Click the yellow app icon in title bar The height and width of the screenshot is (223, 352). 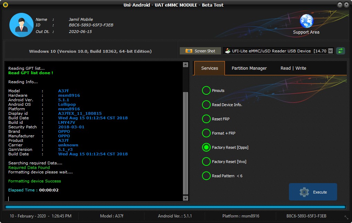(x=5, y=5)
